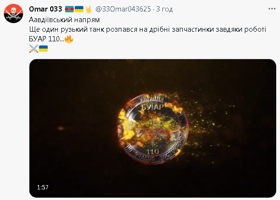
Task: Click the 1:57 video duration badge
Action: [43, 187]
